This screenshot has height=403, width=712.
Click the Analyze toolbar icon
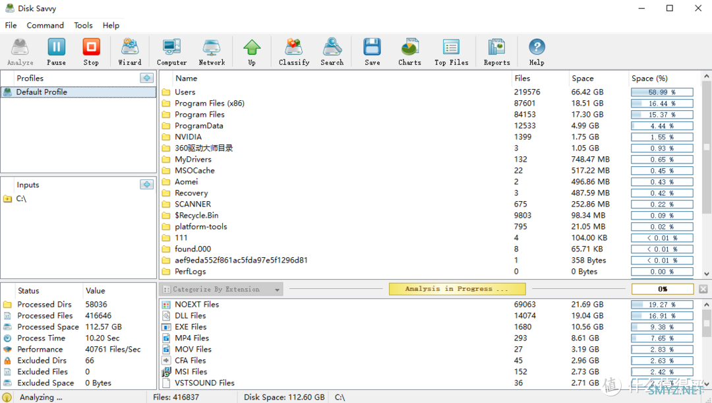point(20,52)
